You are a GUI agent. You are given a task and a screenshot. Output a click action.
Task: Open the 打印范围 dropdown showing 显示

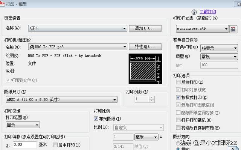23,125
